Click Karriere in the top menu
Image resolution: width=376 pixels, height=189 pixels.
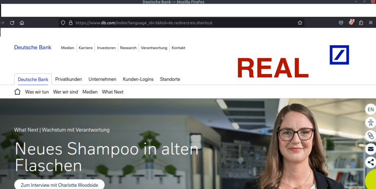[x=86, y=48]
